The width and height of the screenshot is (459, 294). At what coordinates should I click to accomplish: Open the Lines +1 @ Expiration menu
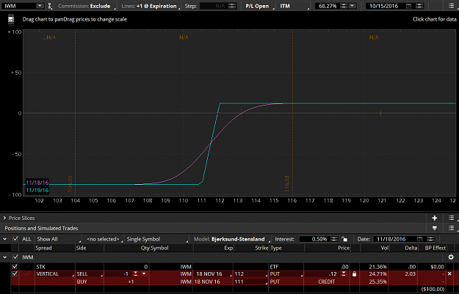(151, 6)
